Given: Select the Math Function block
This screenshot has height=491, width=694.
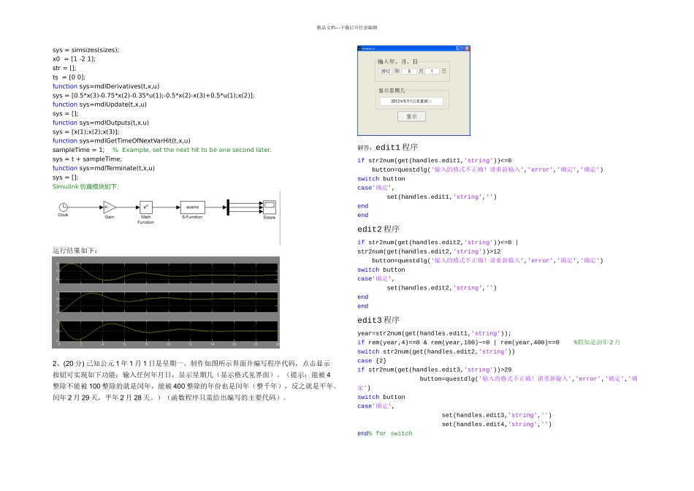Looking at the screenshot, I should pos(146,207).
